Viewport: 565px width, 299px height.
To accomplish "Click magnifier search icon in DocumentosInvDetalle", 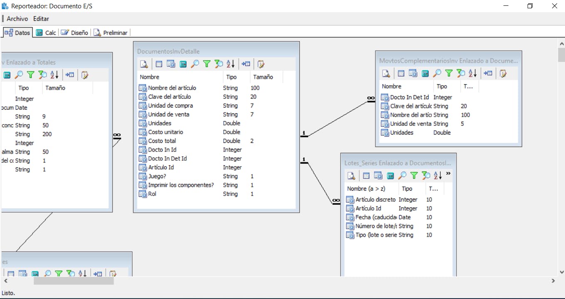I will click(x=195, y=64).
